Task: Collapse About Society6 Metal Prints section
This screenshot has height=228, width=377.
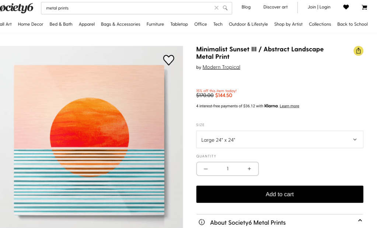Action: click(x=360, y=221)
